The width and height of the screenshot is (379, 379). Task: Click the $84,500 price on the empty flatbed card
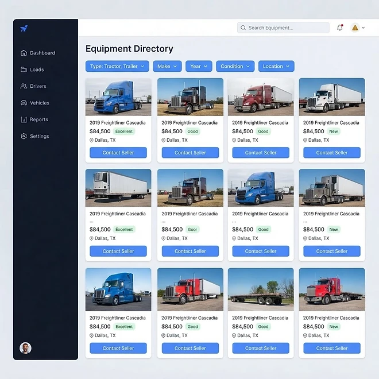242,327
